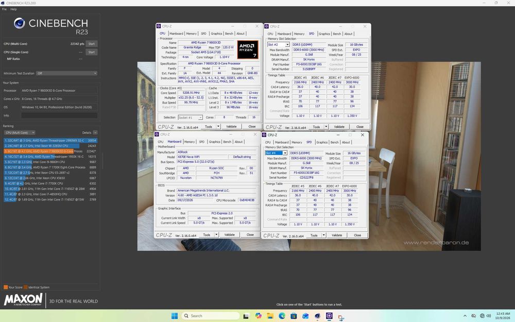Select the Xeon X5650 ranking row
515x322 pixels.
50,178
